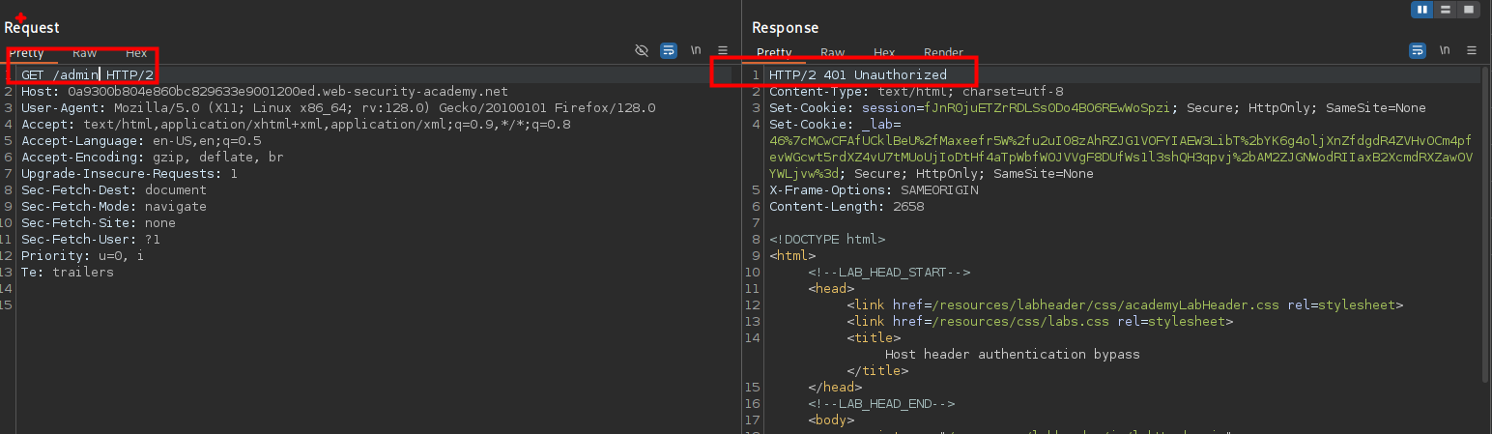Open Hex tab in Response panel
The width and height of the screenshot is (1492, 434).
click(x=884, y=53)
